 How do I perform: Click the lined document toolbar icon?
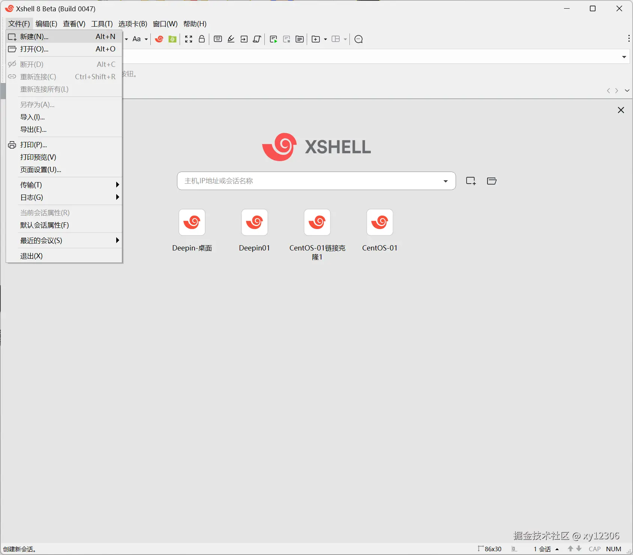click(x=300, y=39)
